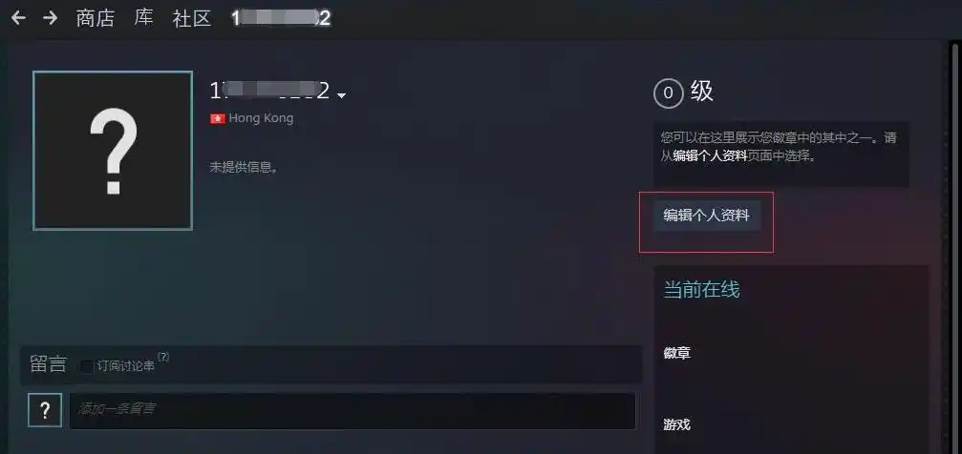
Task: Go back with the left arrow
Action: pos(18,18)
